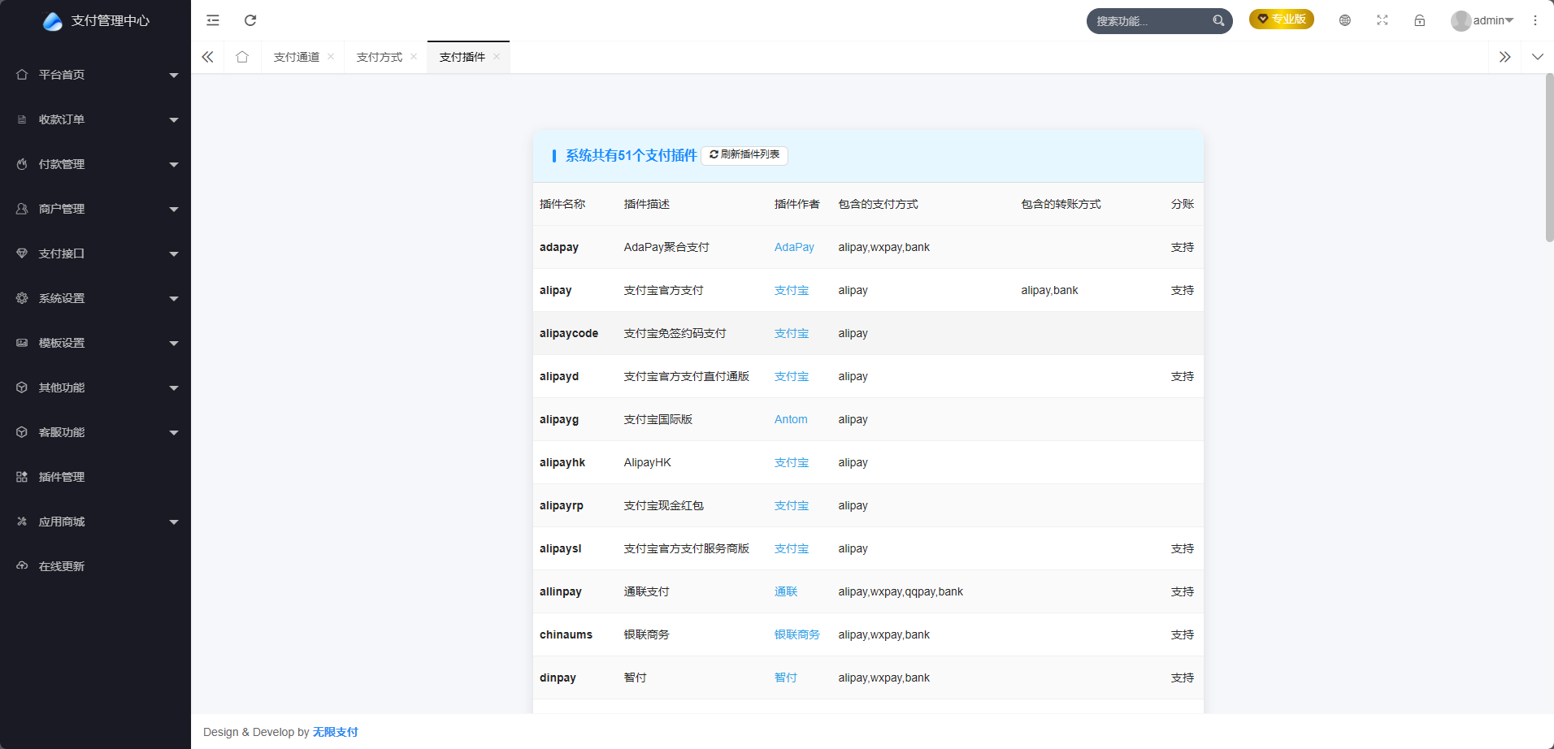Open the 无限支付 footer link

click(336, 732)
